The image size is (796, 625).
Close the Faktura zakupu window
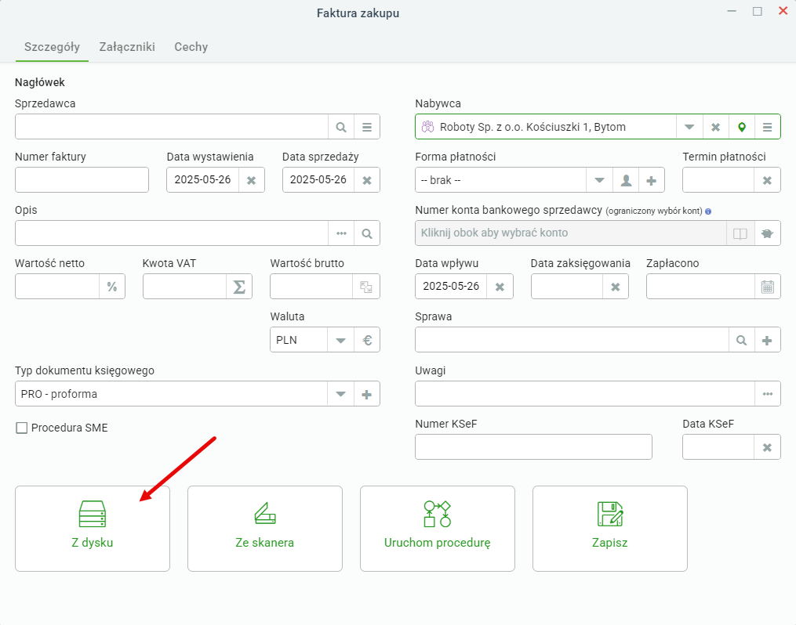point(783,11)
